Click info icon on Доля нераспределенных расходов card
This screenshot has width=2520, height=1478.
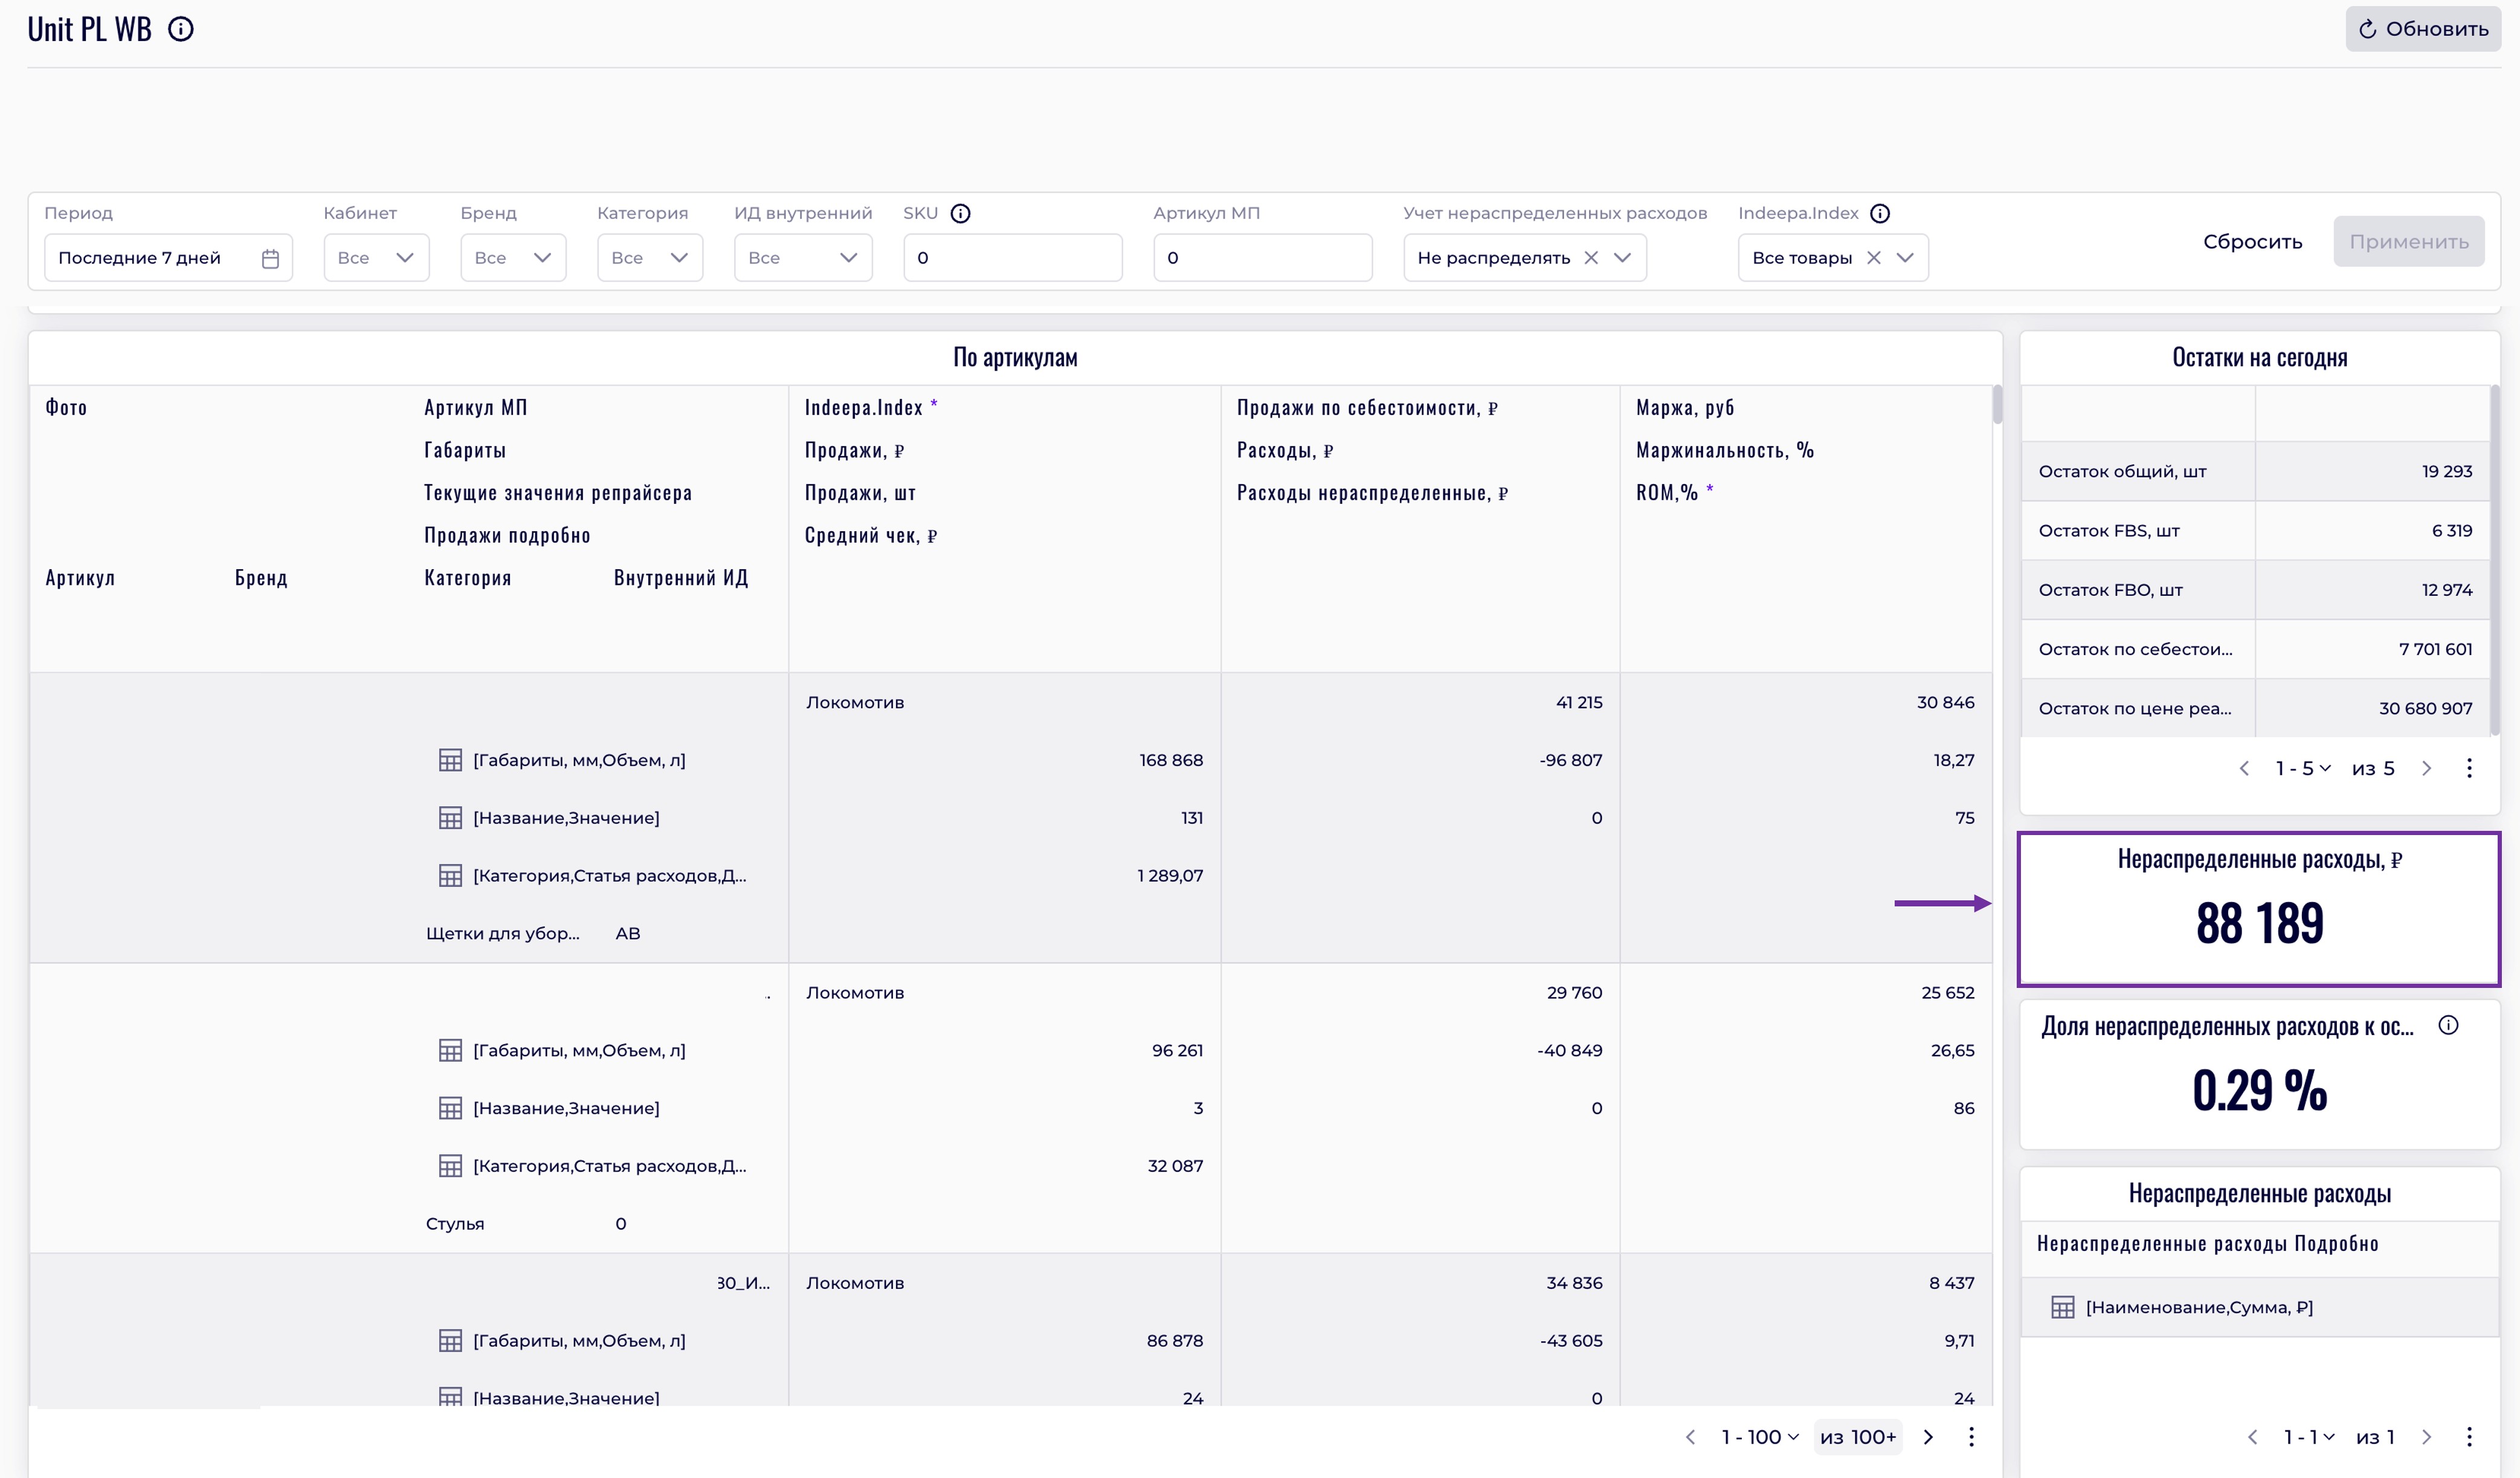tap(2448, 1025)
